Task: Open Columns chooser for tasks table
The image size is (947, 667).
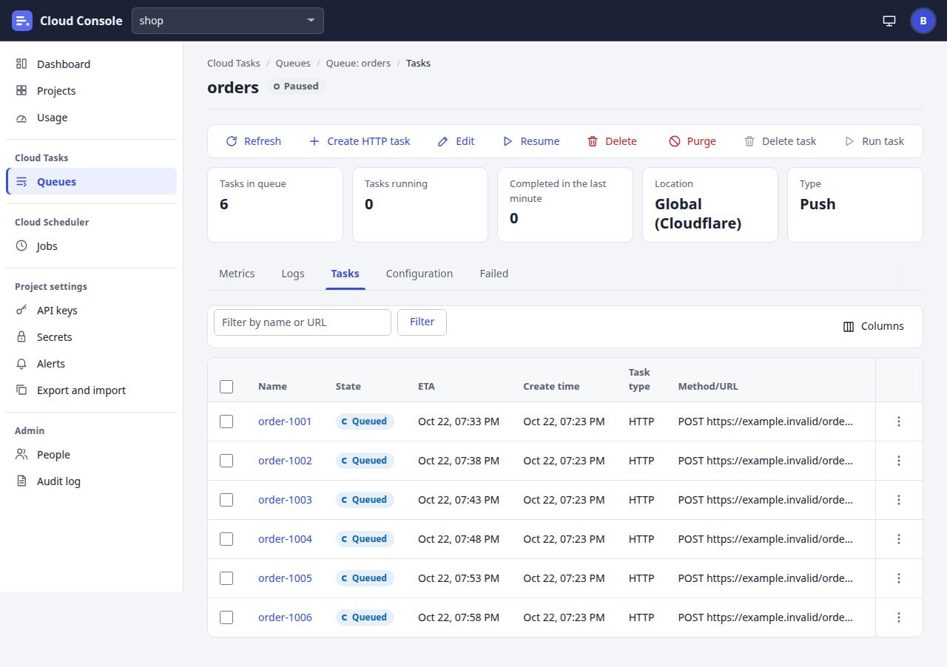Action: pyautogui.click(x=874, y=326)
